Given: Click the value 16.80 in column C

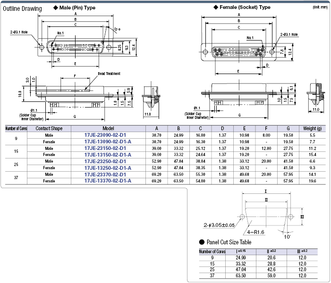Looking at the screenshot, I should (200, 135).
